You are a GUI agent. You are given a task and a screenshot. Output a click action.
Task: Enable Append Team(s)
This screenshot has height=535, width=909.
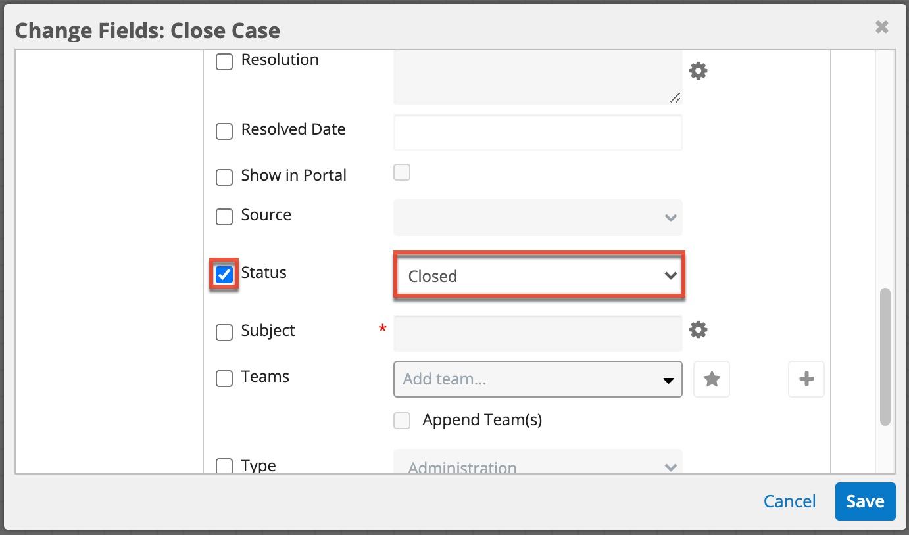click(401, 420)
